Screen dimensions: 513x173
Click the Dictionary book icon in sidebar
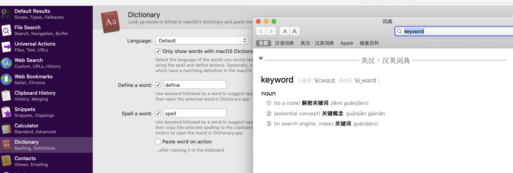click(6, 145)
